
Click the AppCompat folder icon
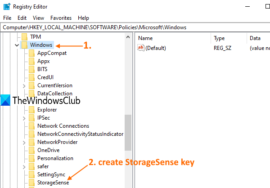coord(31,53)
